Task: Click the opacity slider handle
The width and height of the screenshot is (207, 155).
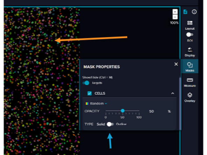Action: [x=123, y=111]
